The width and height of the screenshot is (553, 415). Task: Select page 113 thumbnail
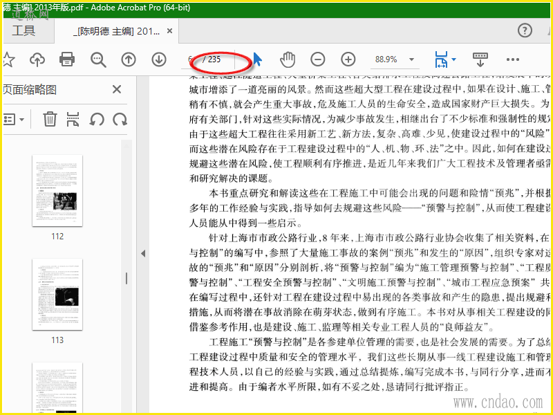tap(57, 295)
